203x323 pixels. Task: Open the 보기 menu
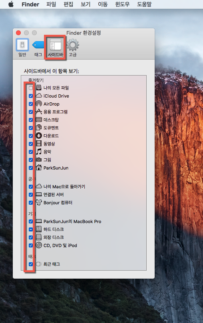(86, 4)
